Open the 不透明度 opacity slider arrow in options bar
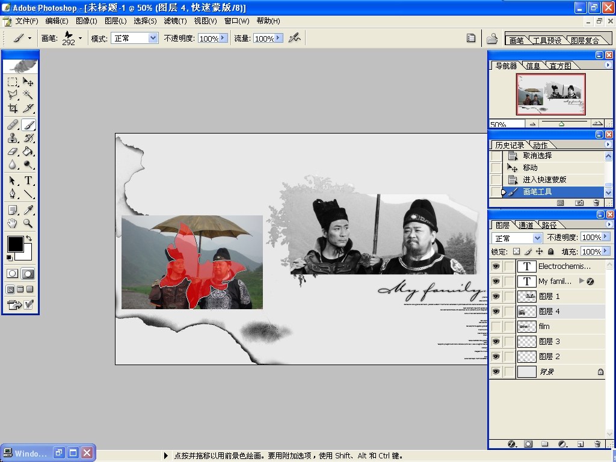 click(223, 38)
